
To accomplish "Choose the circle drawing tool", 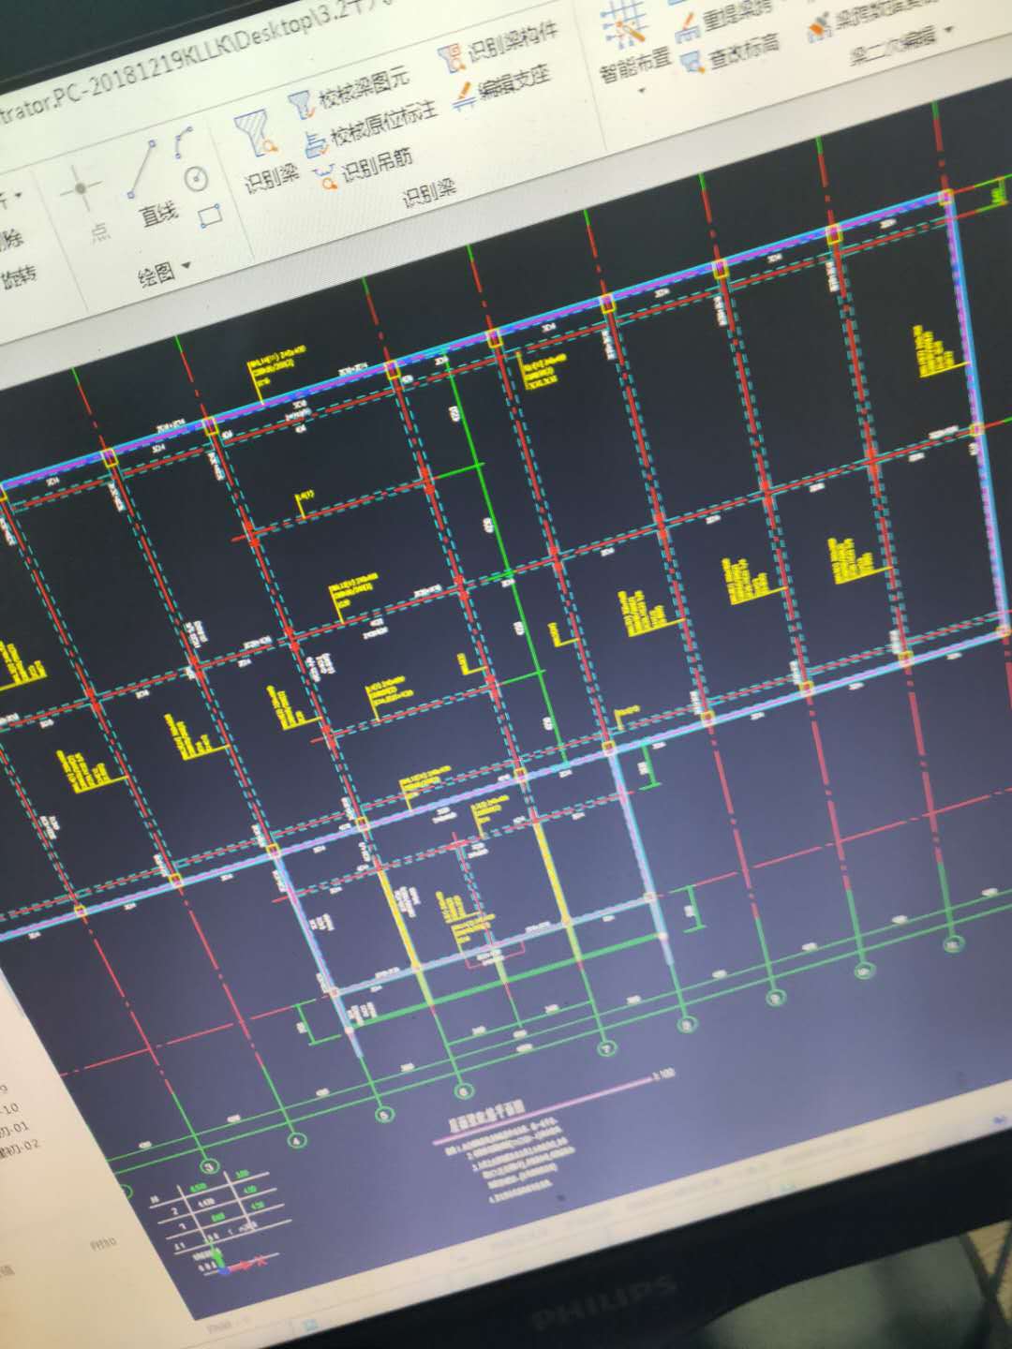I will pos(196,178).
